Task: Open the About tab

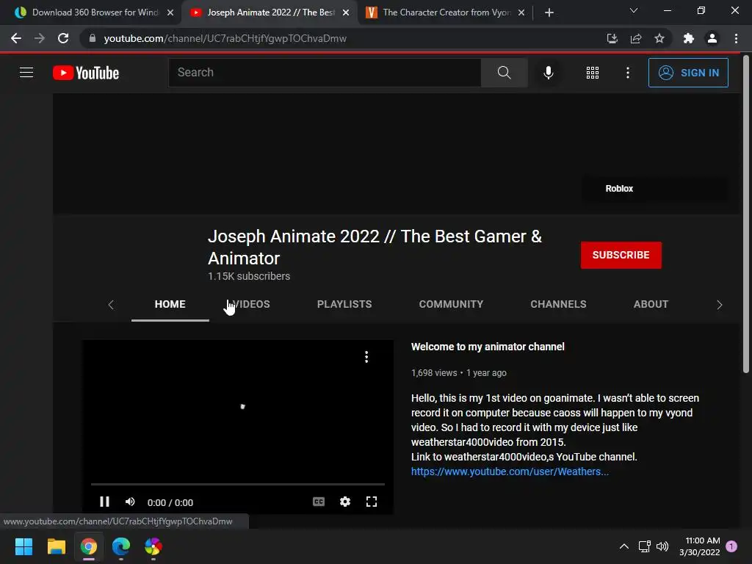Action: (x=651, y=304)
